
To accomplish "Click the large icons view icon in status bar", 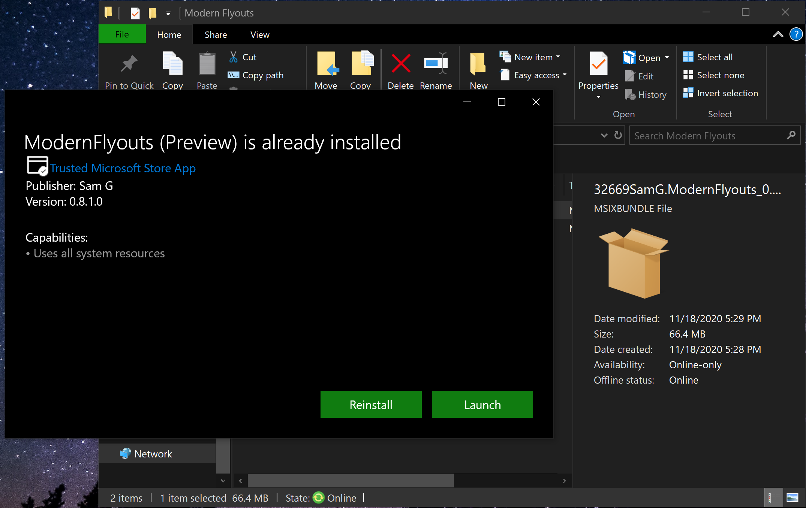I will pos(792,498).
